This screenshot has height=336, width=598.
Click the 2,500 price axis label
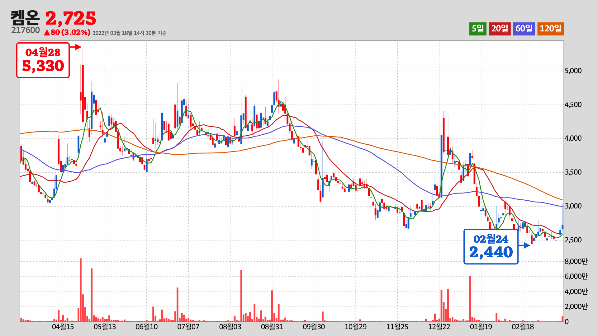pyautogui.click(x=573, y=240)
